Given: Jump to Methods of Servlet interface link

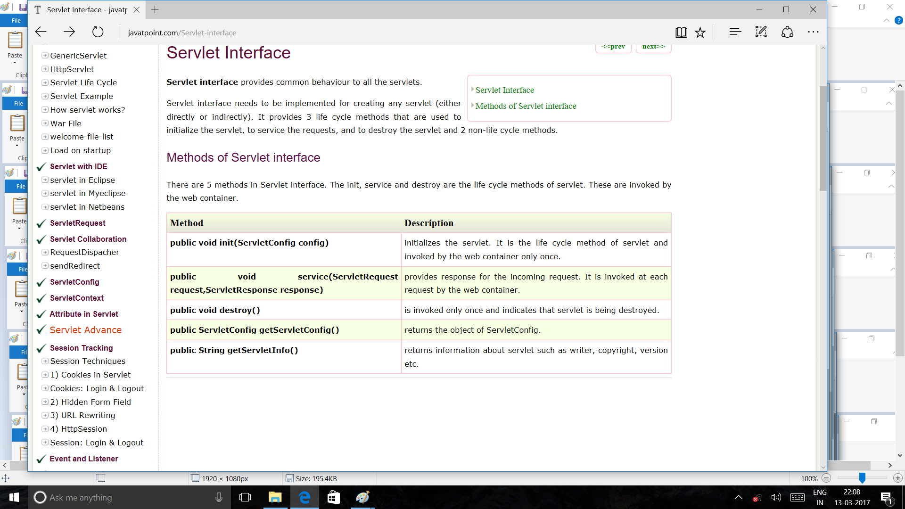Looking at the screenshot, I should pos(526,106).
